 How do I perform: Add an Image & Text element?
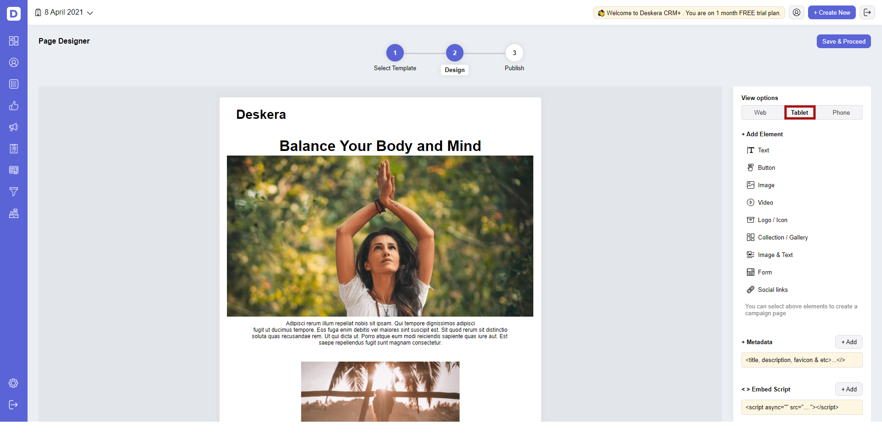[770, 255]
